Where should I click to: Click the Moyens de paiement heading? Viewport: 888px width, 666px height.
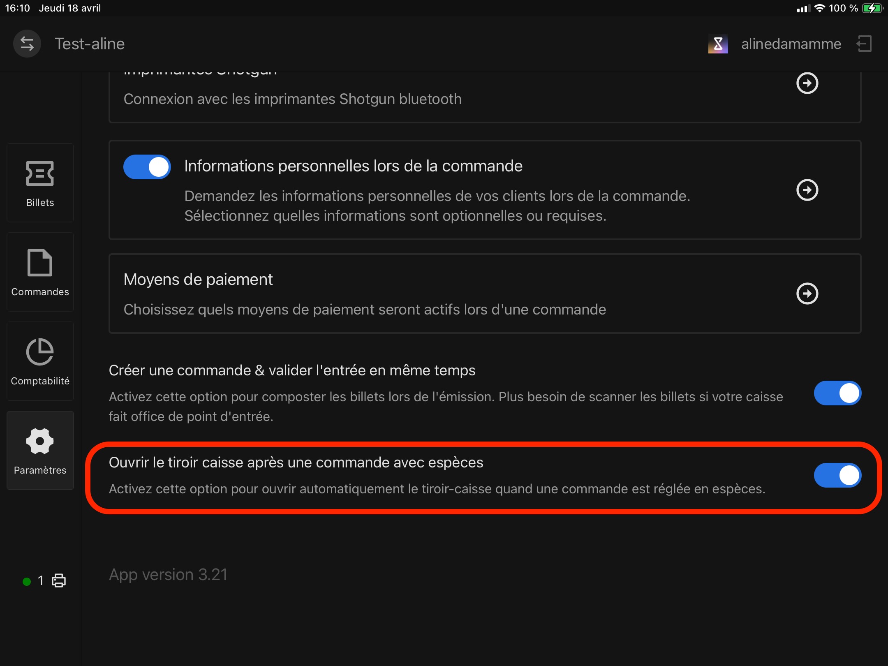[198, 280]
